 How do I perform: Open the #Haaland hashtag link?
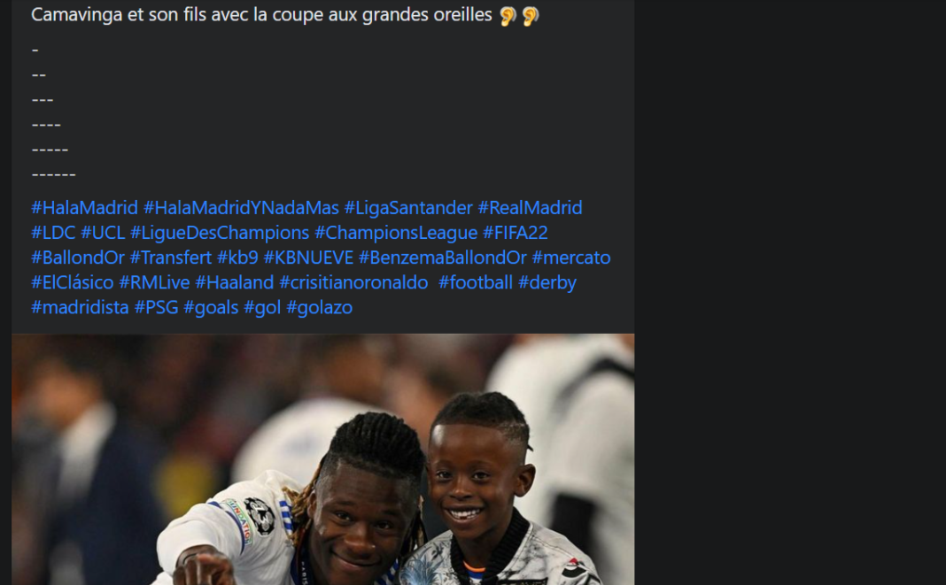coord(235,282)
